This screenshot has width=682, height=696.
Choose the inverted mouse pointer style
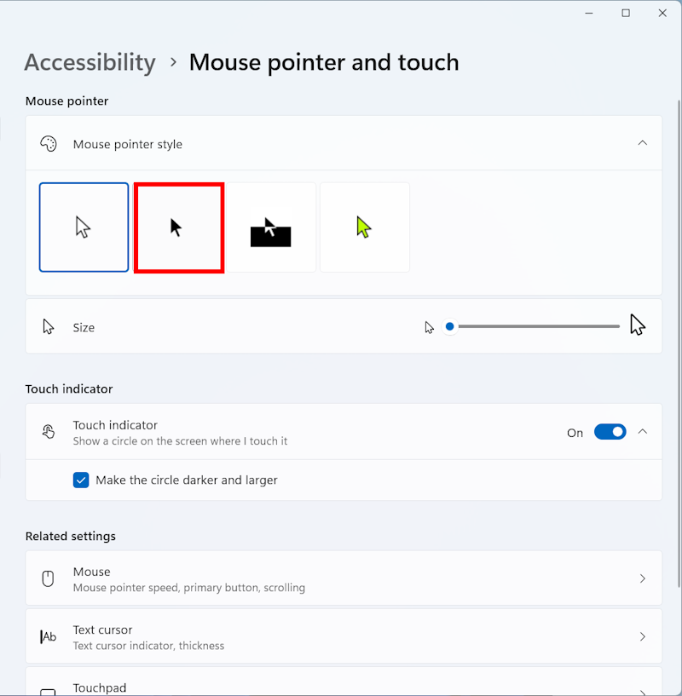coord(271,227)
